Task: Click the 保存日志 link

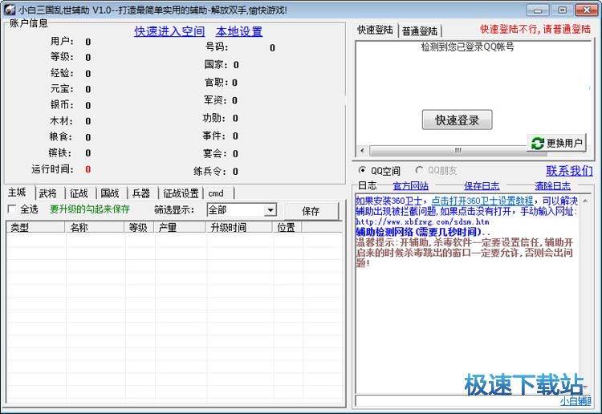Action: pyautogui.click(x=482, y=186)
